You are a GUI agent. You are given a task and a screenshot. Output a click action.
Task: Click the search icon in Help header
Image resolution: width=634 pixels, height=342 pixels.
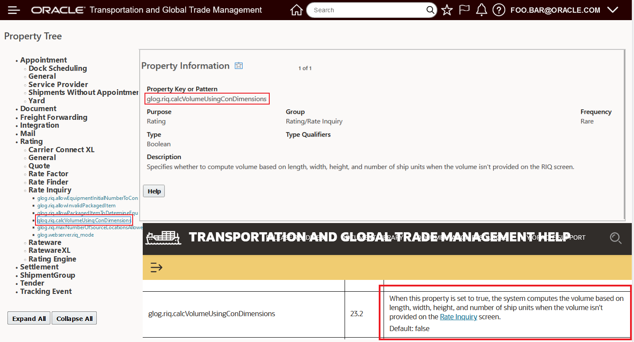(616, 237)
